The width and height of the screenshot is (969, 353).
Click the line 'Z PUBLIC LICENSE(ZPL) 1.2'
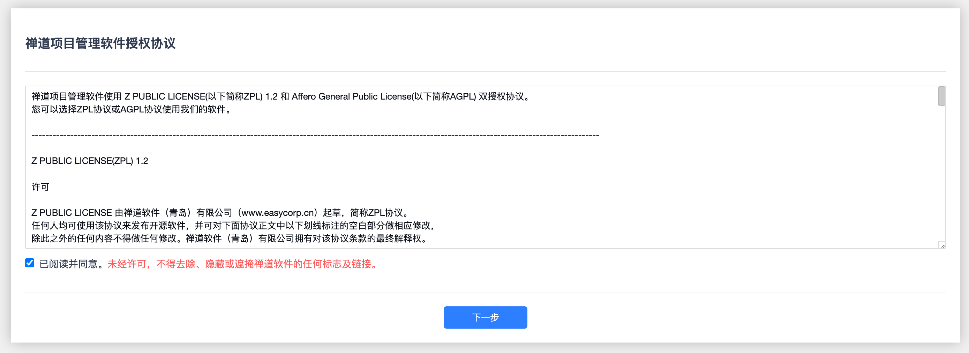(90, 161)
